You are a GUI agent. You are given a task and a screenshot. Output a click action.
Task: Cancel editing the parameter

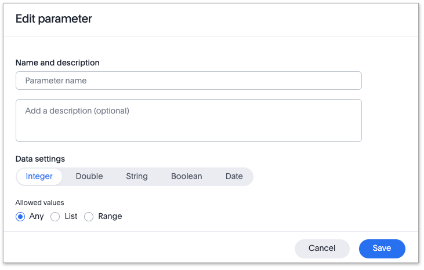322,249
